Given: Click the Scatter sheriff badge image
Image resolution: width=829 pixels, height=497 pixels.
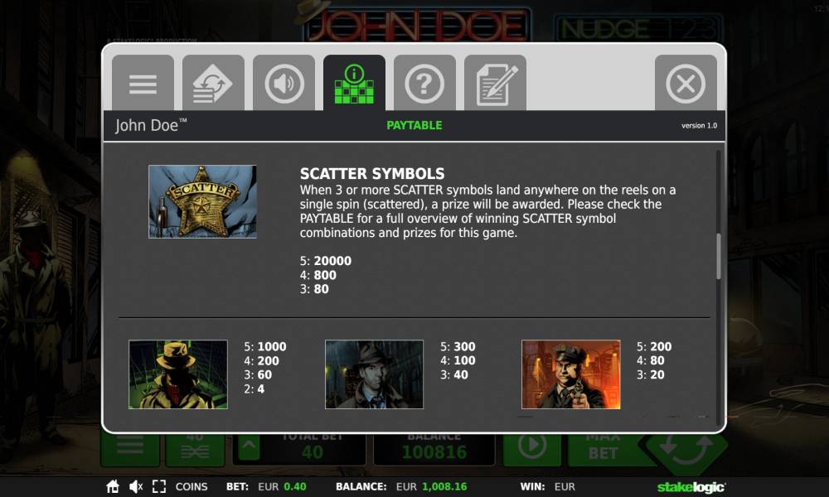Looking at the screenshot, I should pos(202,202).
